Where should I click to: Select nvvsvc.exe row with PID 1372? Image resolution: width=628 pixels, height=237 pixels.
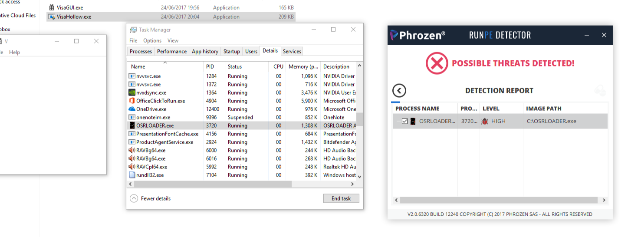(x=242, y=84)
